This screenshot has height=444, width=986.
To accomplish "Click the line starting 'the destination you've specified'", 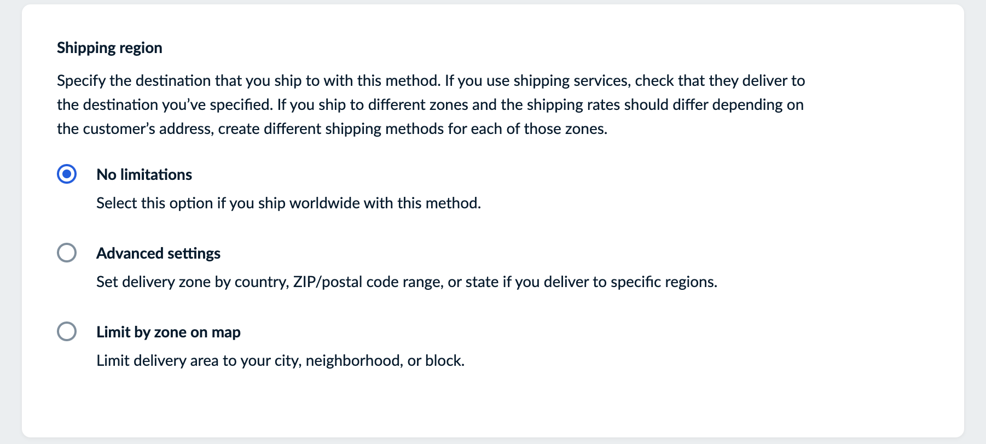I will 164,104.
